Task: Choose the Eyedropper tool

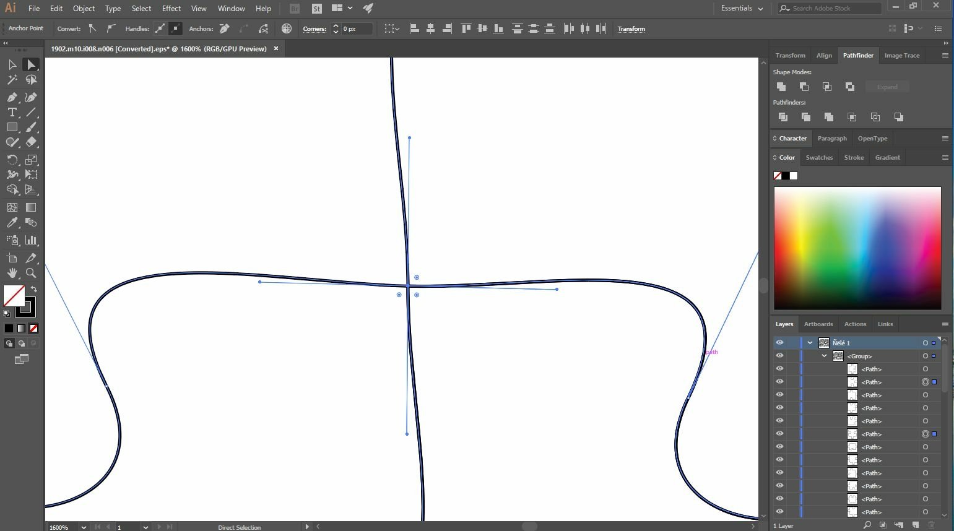Action: 12,223
